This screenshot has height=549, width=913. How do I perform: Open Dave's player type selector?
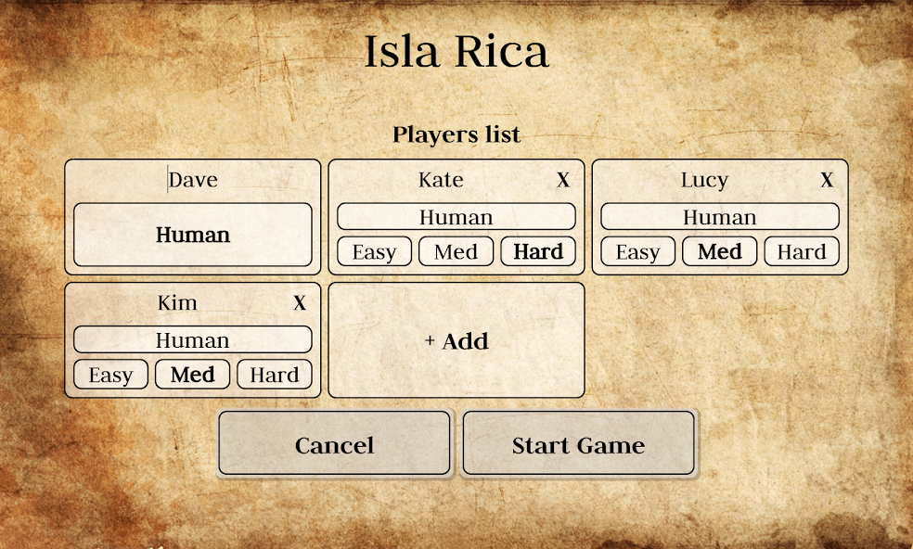coord(192,235)
